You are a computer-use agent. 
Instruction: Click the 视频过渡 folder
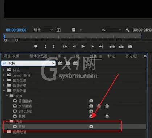point(20,132)
